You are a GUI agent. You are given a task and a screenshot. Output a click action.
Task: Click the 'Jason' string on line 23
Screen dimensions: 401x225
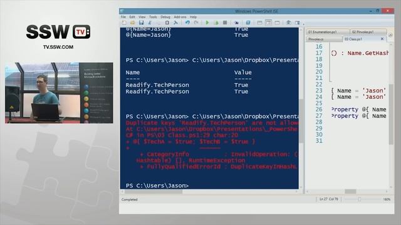[375, 91]
